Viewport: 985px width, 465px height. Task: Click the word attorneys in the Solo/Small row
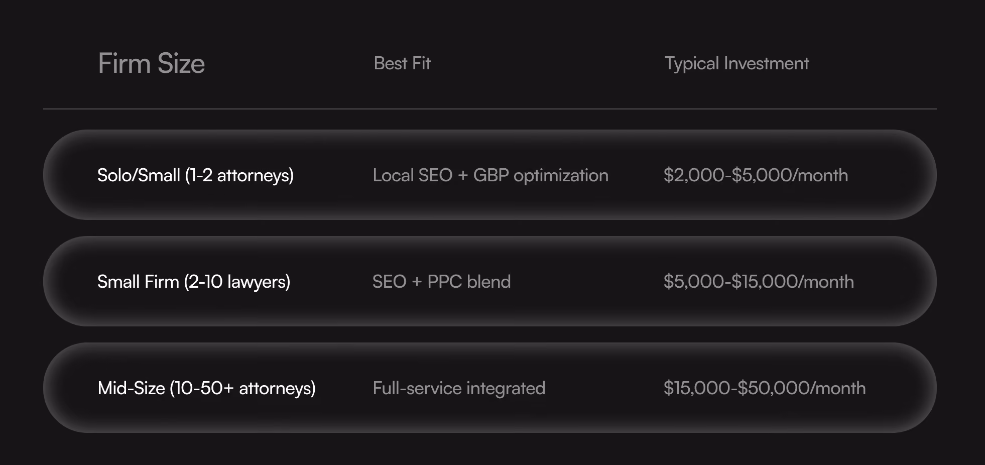(x=253, y=176)
